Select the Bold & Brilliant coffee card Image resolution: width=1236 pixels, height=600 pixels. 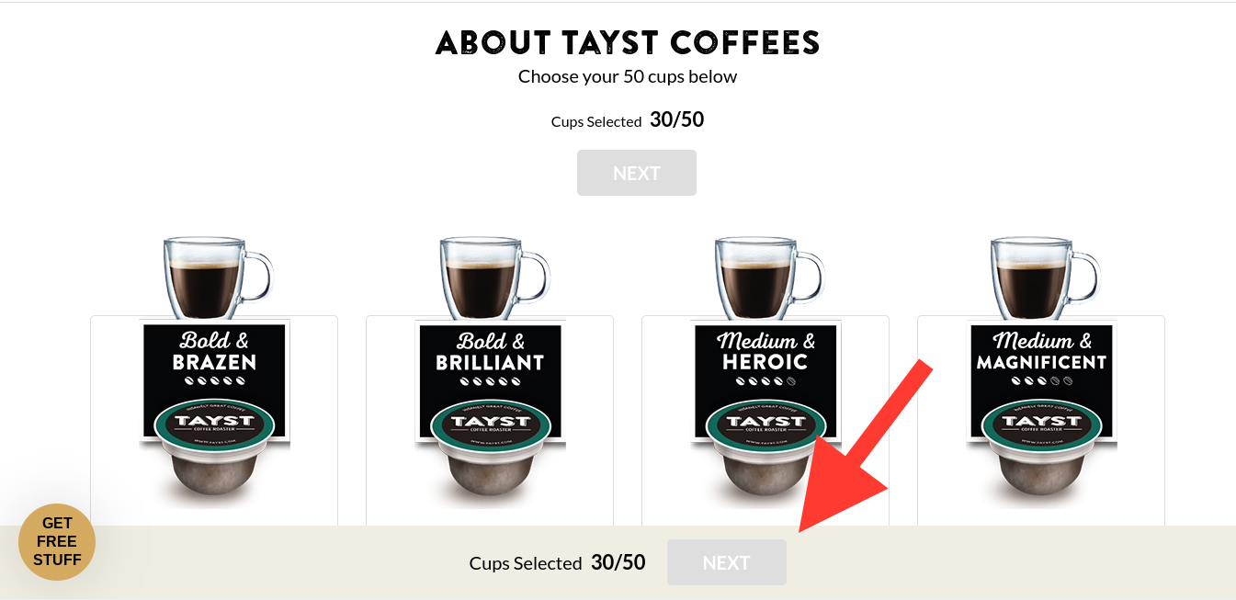click(x=490, y=421)
